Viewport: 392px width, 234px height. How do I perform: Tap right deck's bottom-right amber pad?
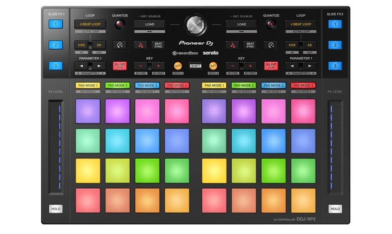click(x=303, y=200)
